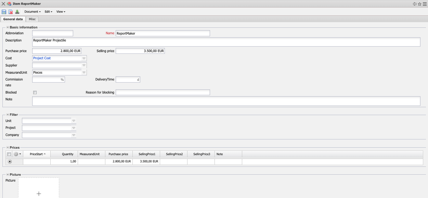Viewport: 428px width, 198px height.
Task: Sort table by PriceStart column header
Action: click(x=37, y=154)
